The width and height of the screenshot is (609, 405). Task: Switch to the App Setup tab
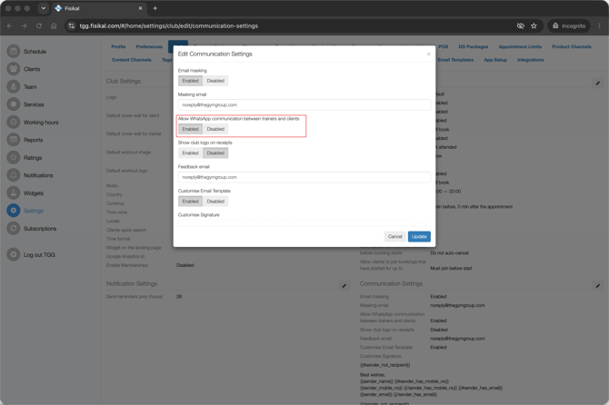pos(495,60)
